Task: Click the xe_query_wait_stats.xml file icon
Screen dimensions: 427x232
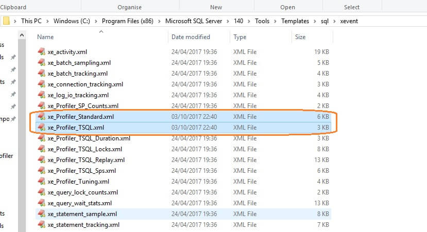Action: [x=42, y=203]
